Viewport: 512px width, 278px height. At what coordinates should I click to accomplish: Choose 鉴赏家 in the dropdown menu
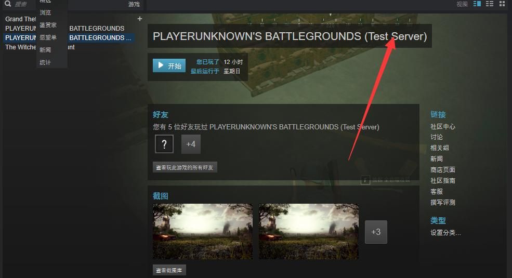48,25
